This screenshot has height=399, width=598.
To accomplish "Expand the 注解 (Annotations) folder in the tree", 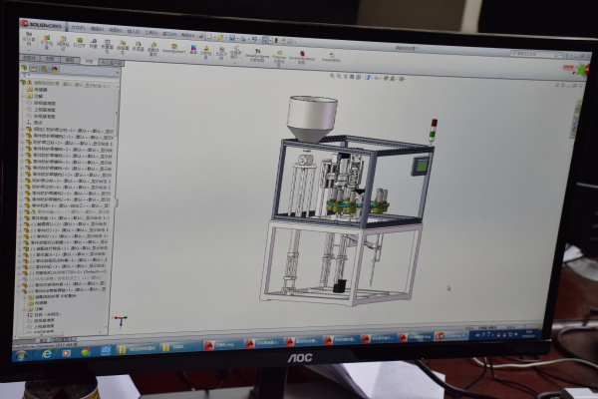I will coord(25,95).
